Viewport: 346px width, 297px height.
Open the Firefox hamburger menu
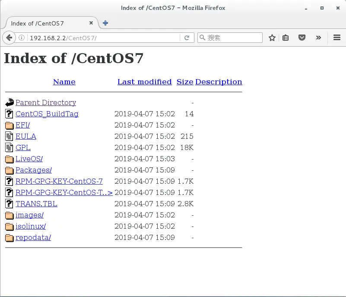click(x=337, y=38)
